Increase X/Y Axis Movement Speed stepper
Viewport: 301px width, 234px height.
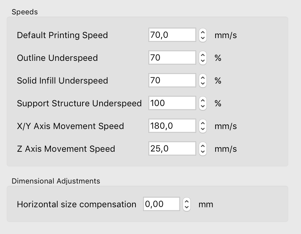coord(202,123)
